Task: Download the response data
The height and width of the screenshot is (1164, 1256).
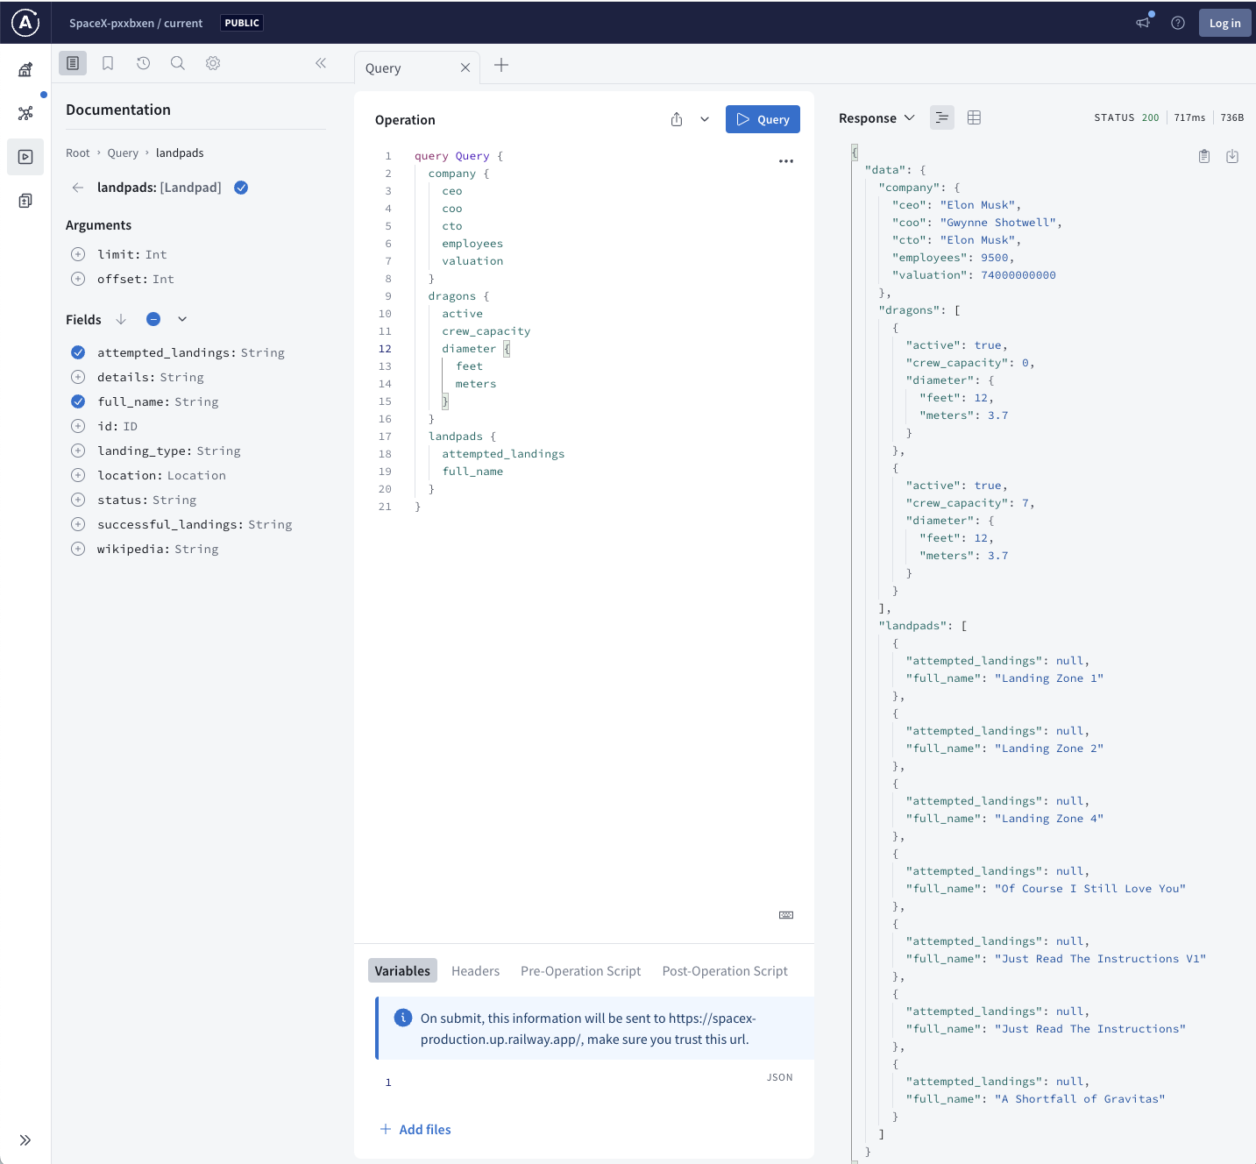Action: click(x=1232, y=156)
